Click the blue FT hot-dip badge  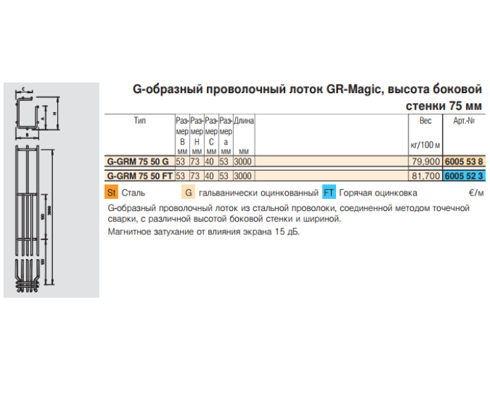point(329,193)
